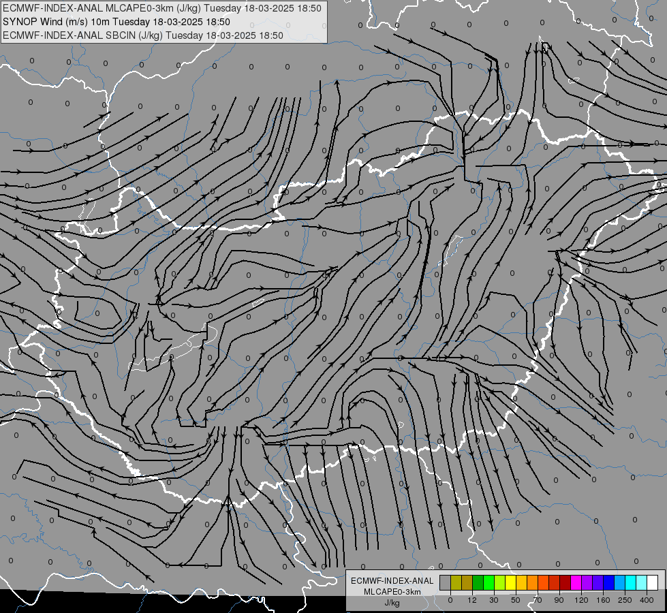The width and height of the screenshot is (667, 613).
Task: Click the MLCAPE0-3km title line at top
Action: point(161,8)
